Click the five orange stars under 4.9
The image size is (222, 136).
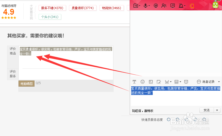coord(9,18)
